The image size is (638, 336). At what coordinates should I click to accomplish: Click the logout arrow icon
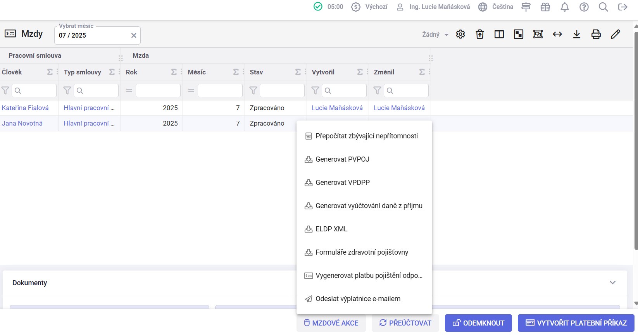(x=623, y=7)
